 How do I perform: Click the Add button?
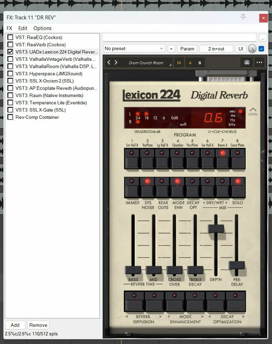[15, 325]
